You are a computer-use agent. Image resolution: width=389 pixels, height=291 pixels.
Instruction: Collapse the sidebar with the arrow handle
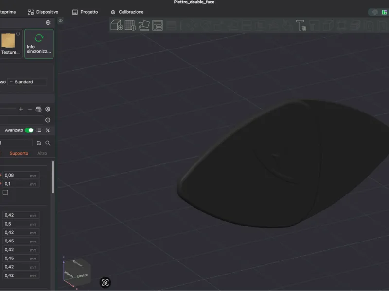coord(60,21)
